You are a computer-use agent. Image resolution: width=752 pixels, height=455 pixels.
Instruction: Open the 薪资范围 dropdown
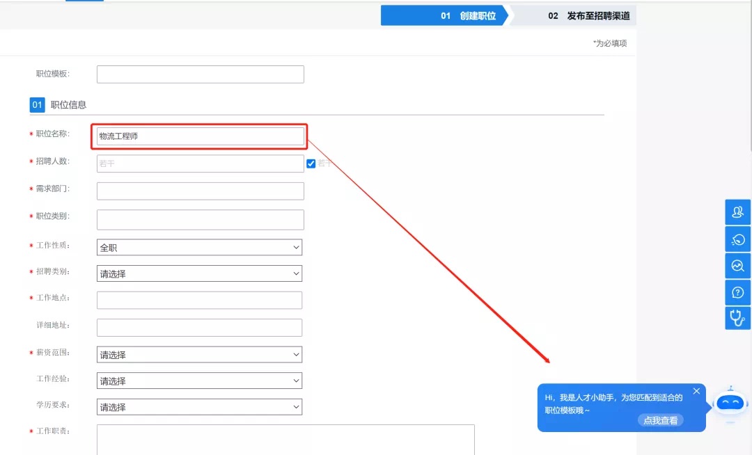tap(199, 355)
